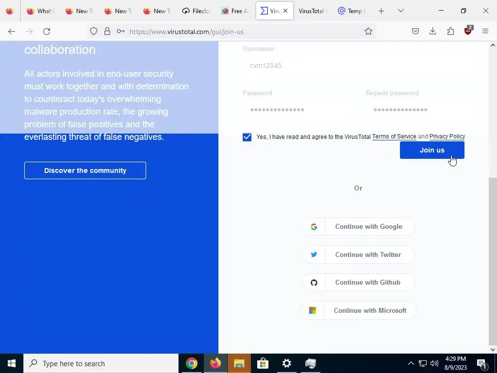Expand the list all tabs chevron
Viewport: 497px width, 373px height.
point(400,11)
